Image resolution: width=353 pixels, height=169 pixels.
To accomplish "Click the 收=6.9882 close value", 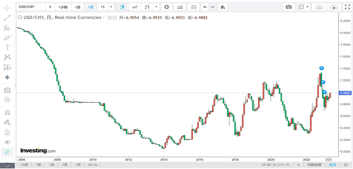I will coord(198,18).
